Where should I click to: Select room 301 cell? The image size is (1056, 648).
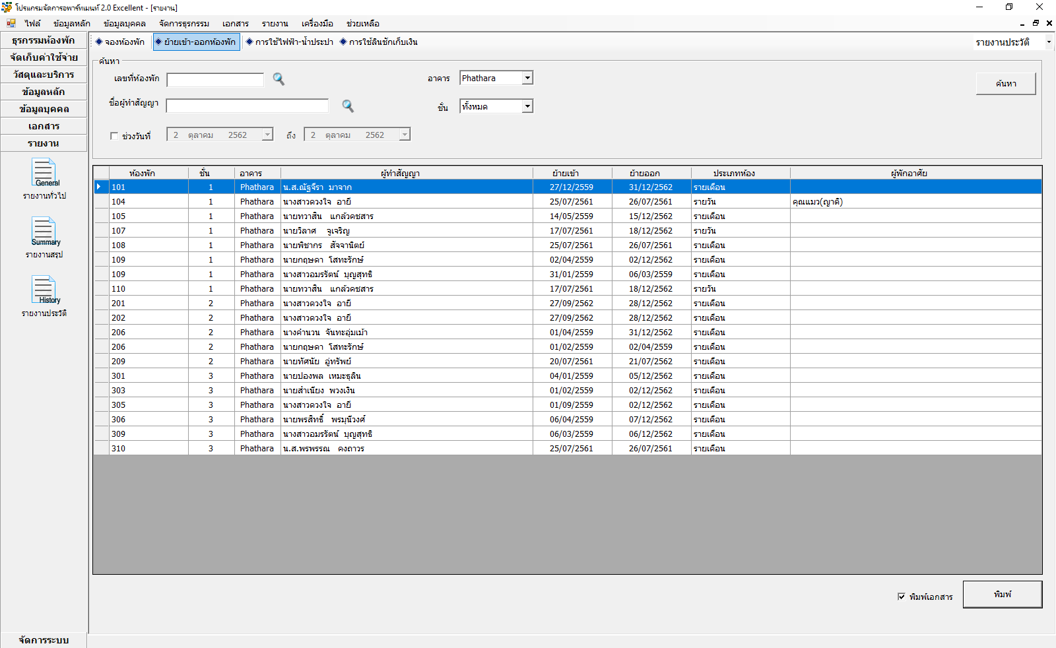[148, 376]
